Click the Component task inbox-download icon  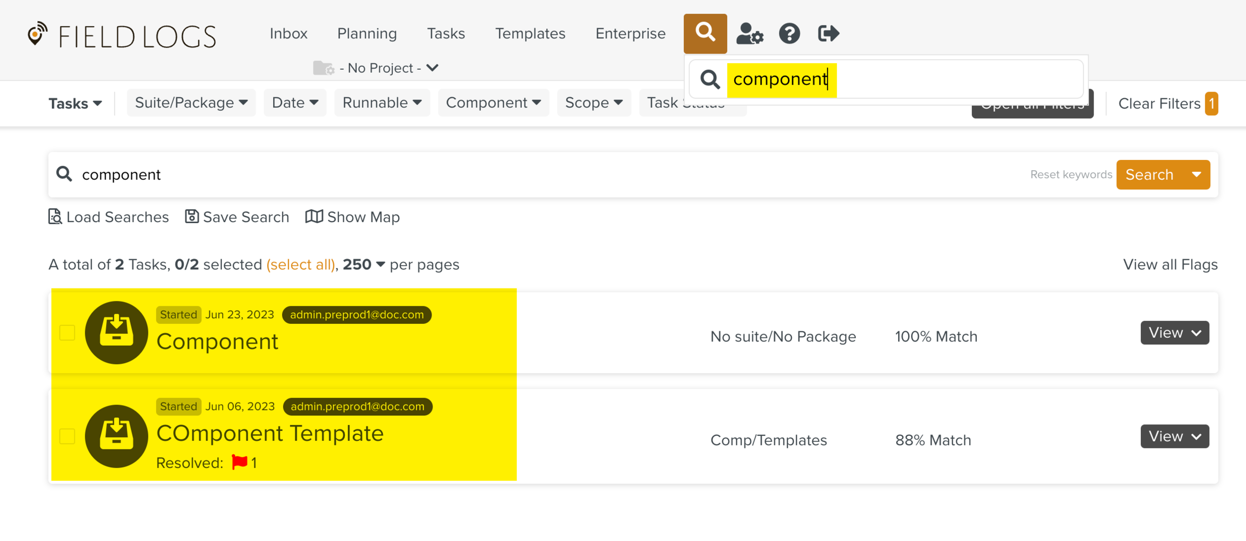tap(116, 332)
